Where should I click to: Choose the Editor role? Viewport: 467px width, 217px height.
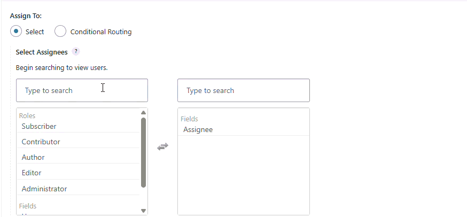[32, 173]
